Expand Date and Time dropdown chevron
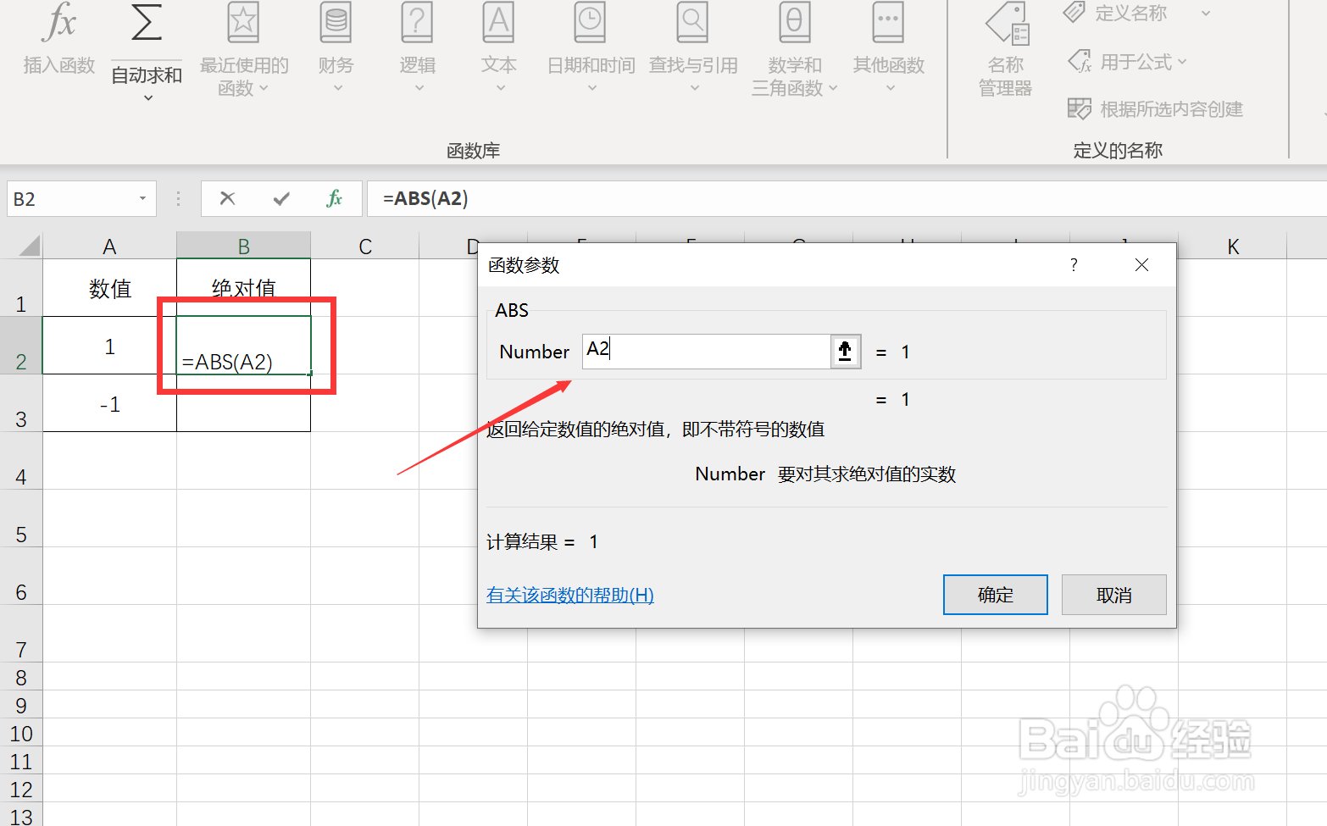This screenshot has width=1327, height=826. (591, 87)
